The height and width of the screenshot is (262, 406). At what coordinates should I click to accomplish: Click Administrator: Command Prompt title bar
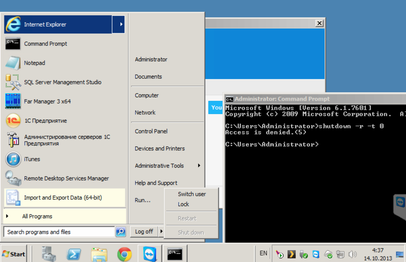click(x=316, y=99)
